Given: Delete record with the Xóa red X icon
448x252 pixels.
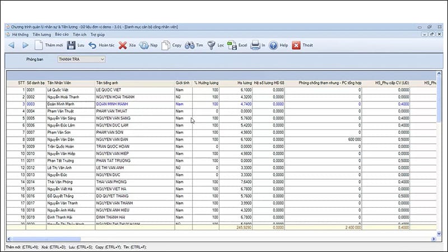Looking at the screenshot, I should pos(123,45).
